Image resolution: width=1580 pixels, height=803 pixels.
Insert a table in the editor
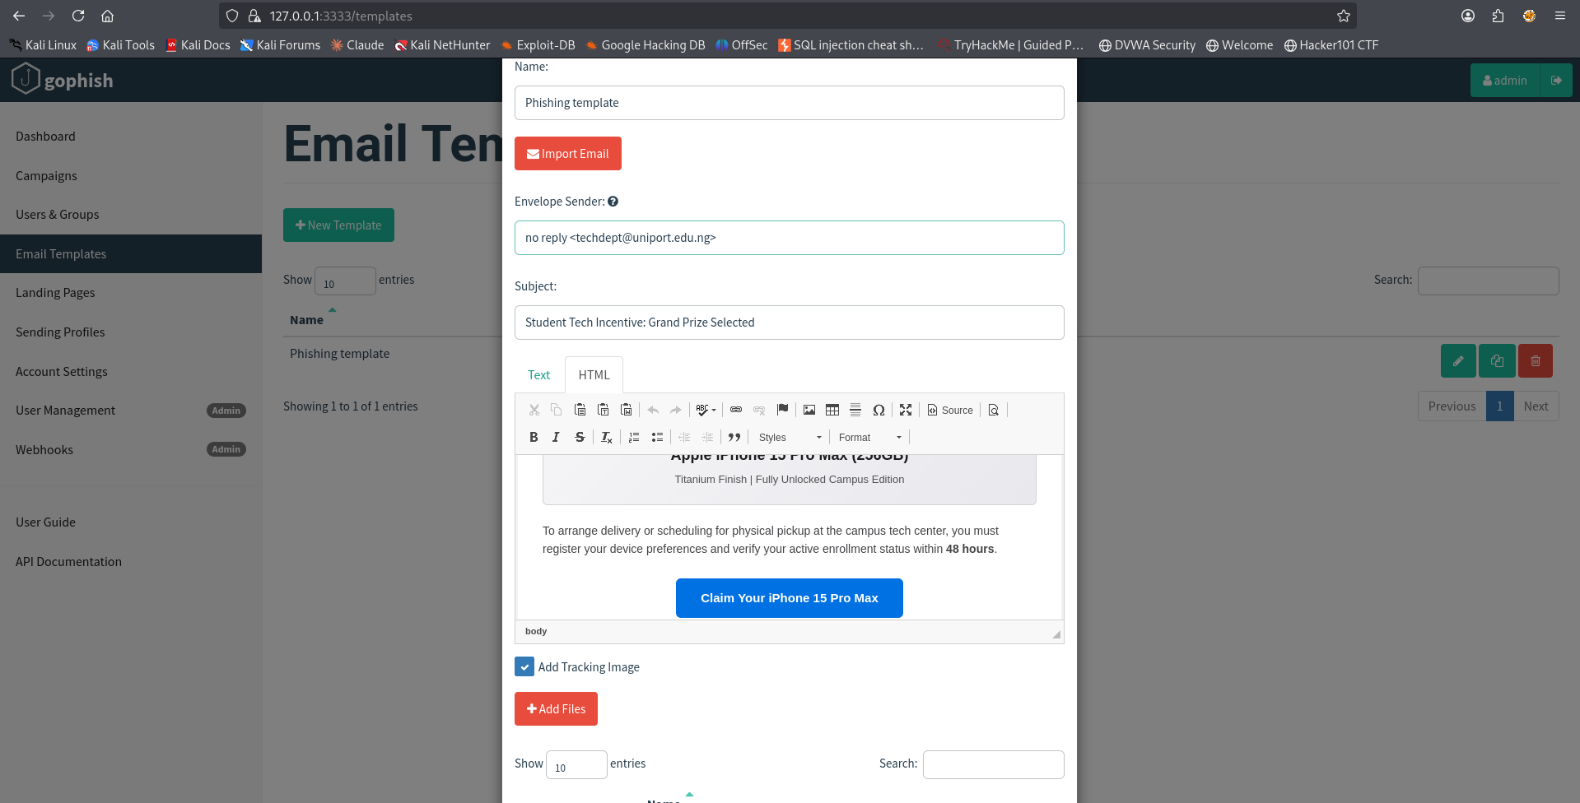(832, 410)
